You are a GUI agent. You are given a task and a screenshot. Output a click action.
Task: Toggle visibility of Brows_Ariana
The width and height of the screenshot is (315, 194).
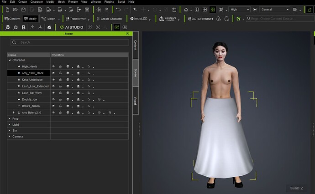pyautogui.click(x=53, y=106)
